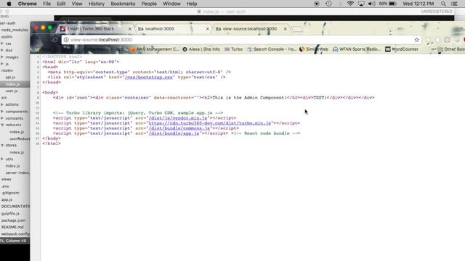Screen dimensions: 465x261
Task: Open .gitignore in Sublime sidebar
Action: 10,193
